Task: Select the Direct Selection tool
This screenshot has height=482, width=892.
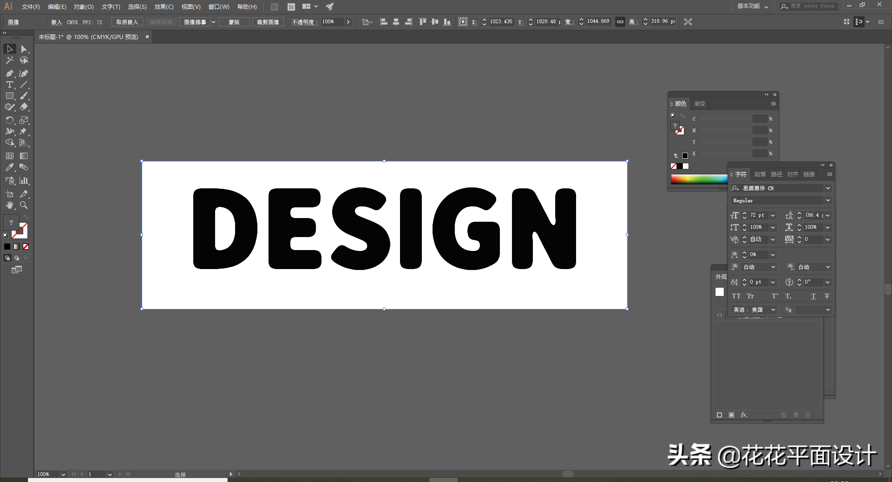Action: pos(24,49)
